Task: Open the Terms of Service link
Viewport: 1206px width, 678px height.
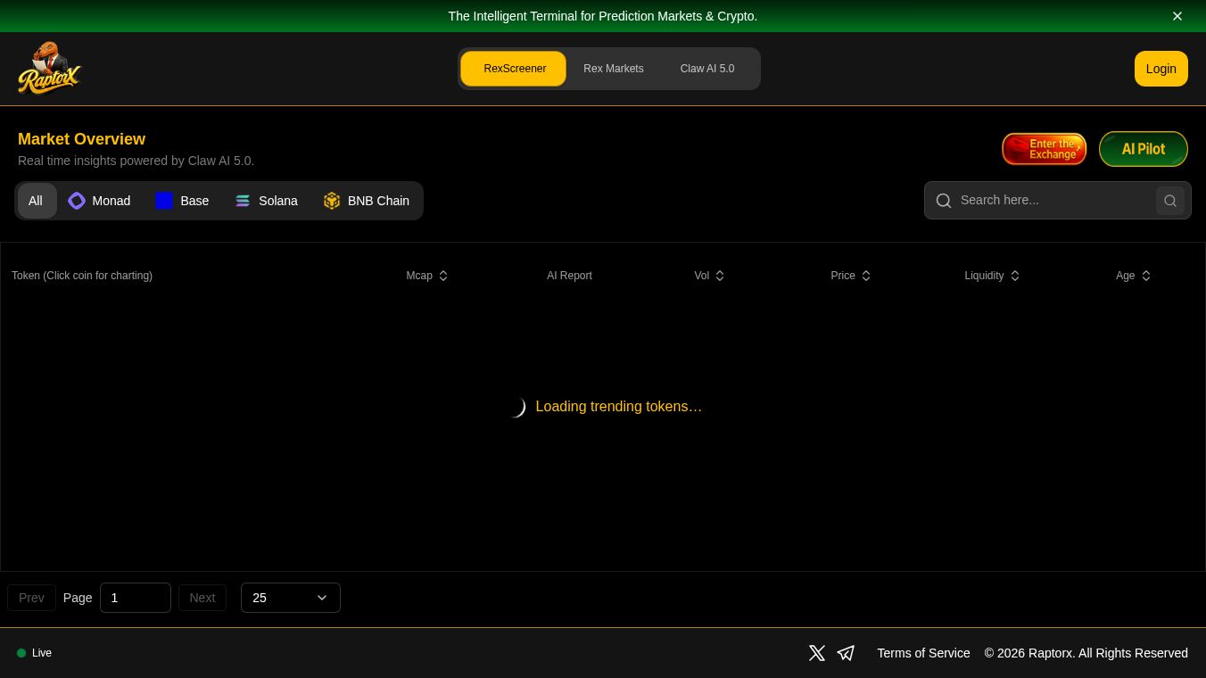Action: [x=923, y=653]
